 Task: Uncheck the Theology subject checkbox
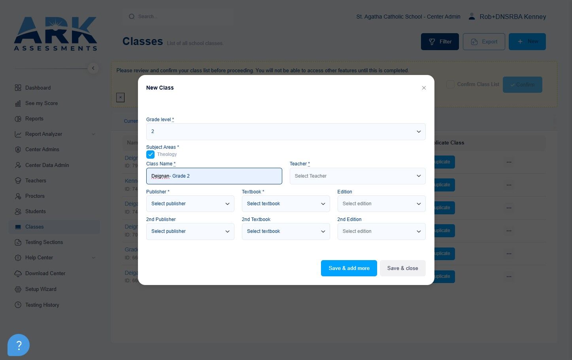pos(150,154)
